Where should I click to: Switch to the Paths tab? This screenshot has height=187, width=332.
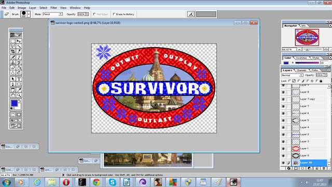coord(315,70)
